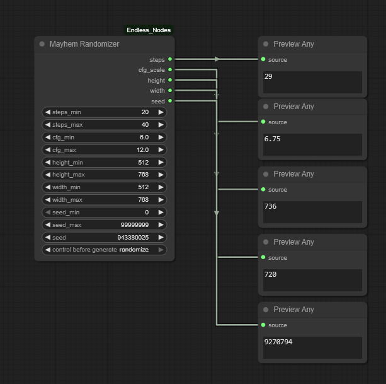
Task: Click source input dot of Preview showing 29
Action: click(x=263, y=60)
